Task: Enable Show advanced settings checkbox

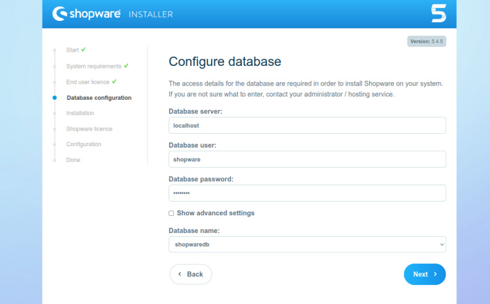Action: pos(171,213)
